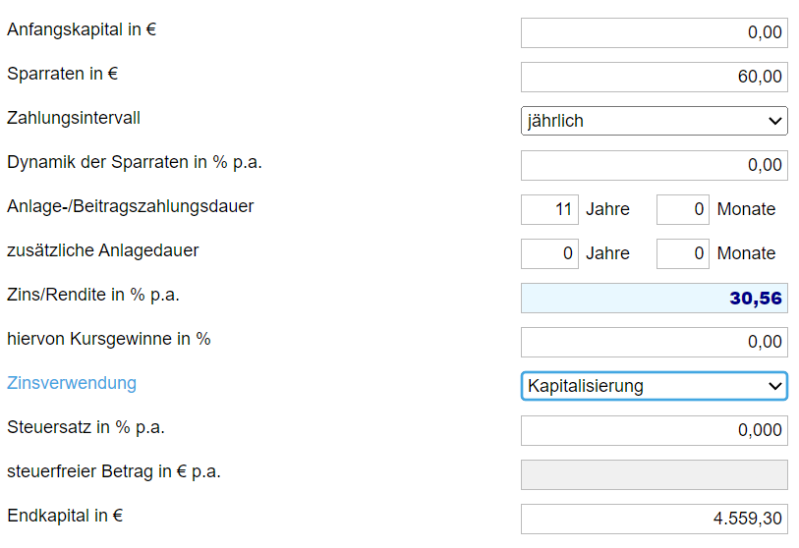
Task: Select the Dynamik der Sparraten input
Action: [654, 165]
